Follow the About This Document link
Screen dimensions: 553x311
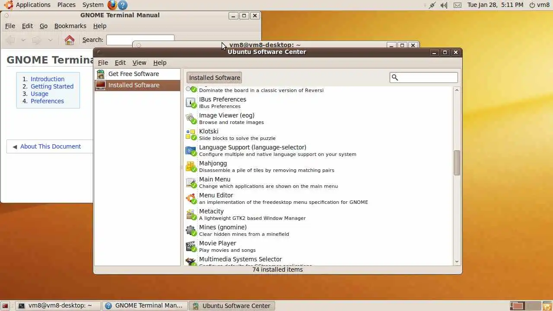pos(51,146)
